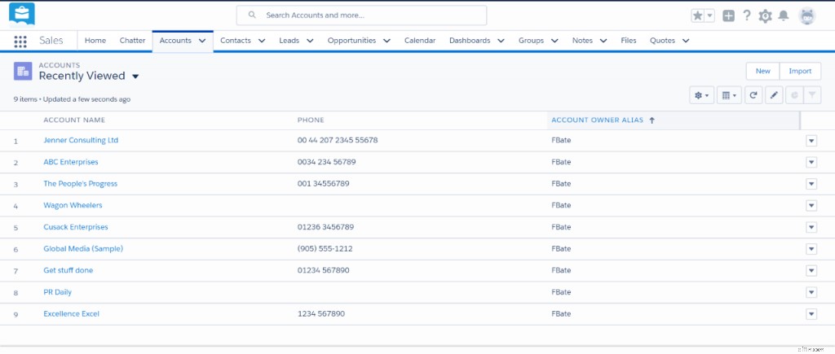Open the Help question mark icon

pos(747,15)
